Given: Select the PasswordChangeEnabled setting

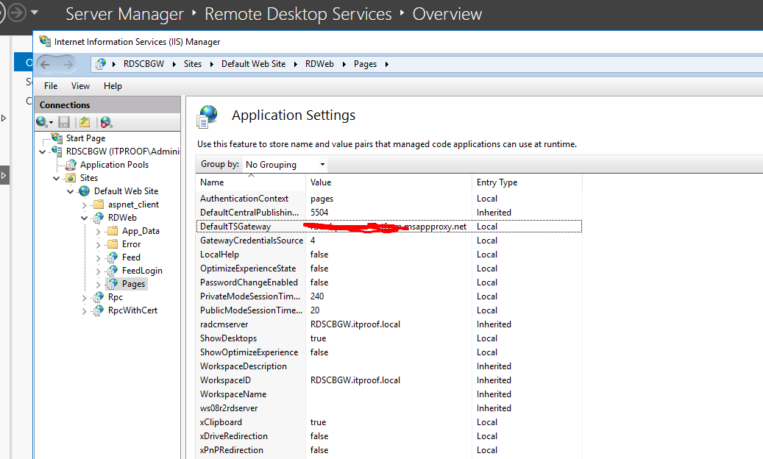Looking at the screenshot, I should coord(388,282).
